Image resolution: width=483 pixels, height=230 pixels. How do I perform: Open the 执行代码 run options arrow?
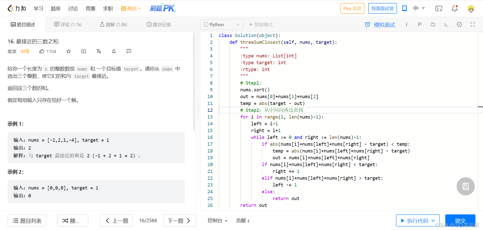pyautogui.click(x=433, y=221)
